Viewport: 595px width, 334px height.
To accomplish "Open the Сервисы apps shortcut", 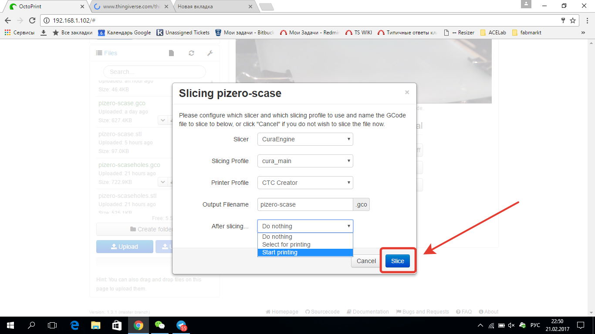I will point(20,33).
